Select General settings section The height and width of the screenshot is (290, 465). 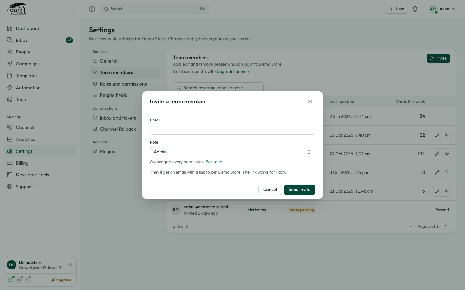click(125, 61)
